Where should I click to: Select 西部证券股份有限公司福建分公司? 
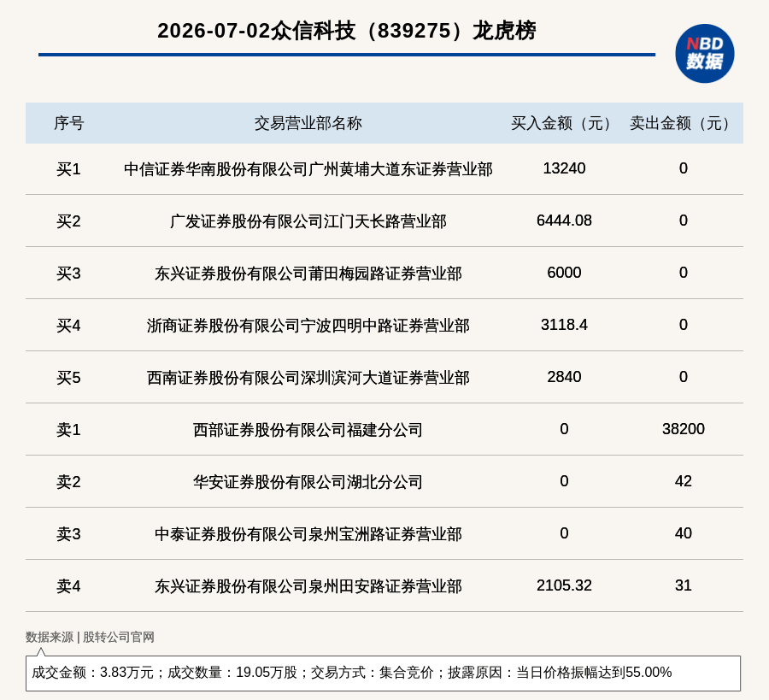[308, 430]
